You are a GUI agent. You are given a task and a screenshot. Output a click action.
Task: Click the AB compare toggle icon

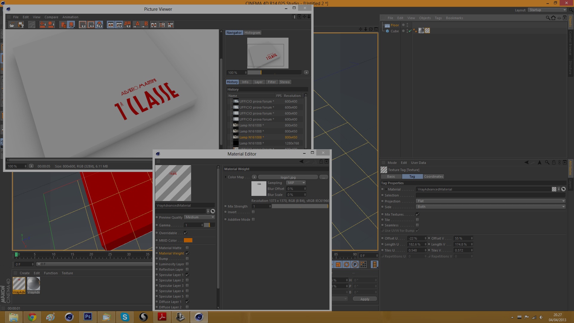click(x=127, y=25)
